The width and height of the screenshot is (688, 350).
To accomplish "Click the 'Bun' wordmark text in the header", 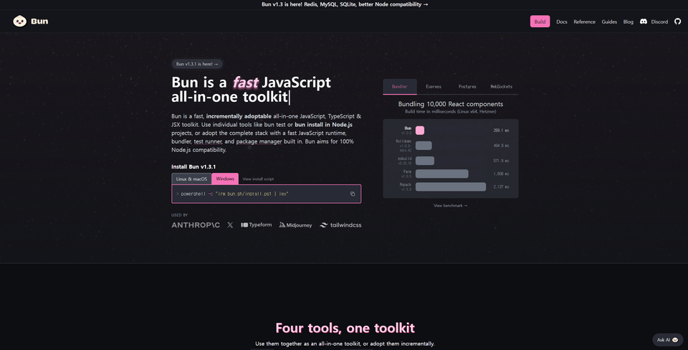I will coord(39,21).
